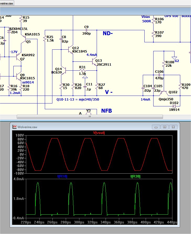Screen dimensions: 191x234
Task: Click diode D102 1N914
Action: tap(174, 106)
